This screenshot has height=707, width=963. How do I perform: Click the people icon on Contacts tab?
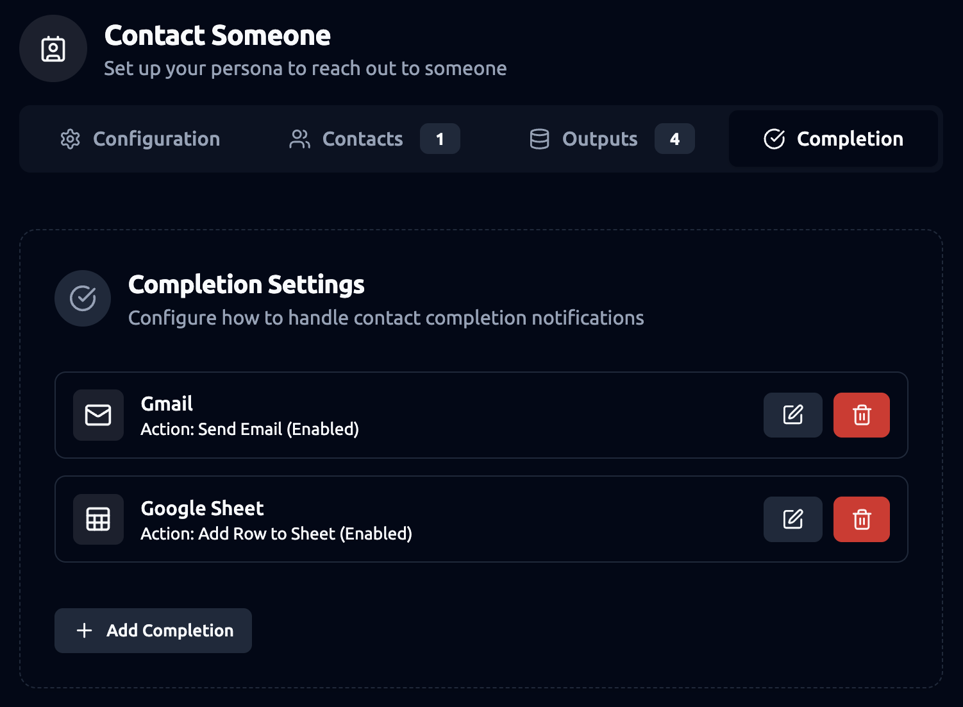pos(299,139)
